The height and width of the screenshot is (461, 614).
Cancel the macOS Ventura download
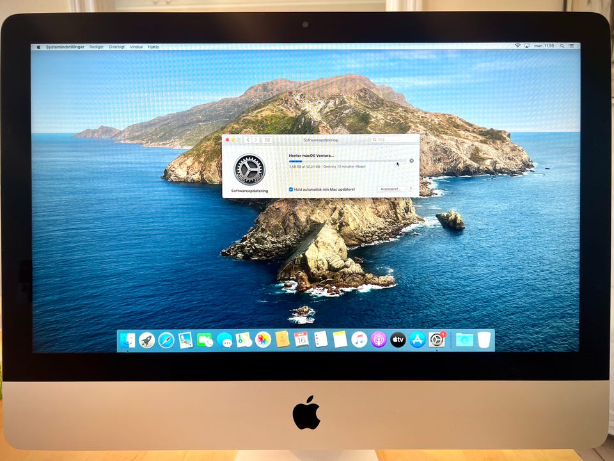(411, 161)
